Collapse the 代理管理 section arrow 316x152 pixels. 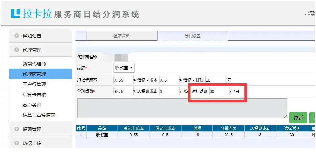(x=17, y=50)
